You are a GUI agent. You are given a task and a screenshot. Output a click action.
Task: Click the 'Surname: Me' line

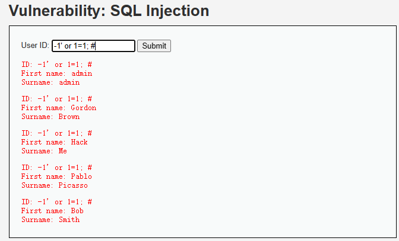click(x=44, y=151)
